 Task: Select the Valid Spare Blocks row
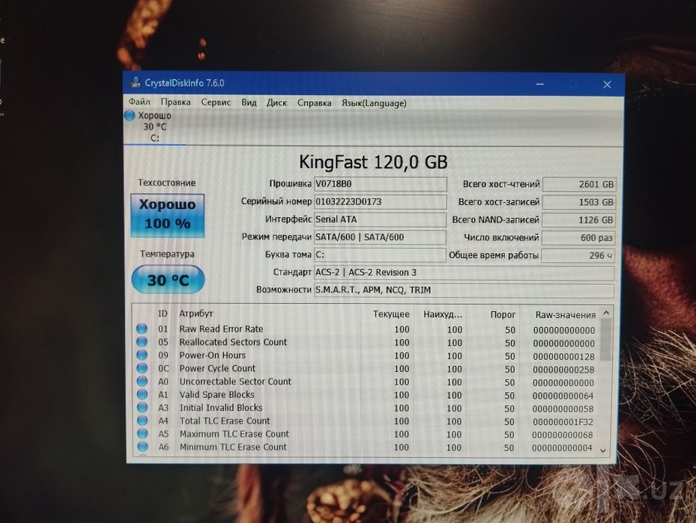pyautogui.click(x=366, y=394)
